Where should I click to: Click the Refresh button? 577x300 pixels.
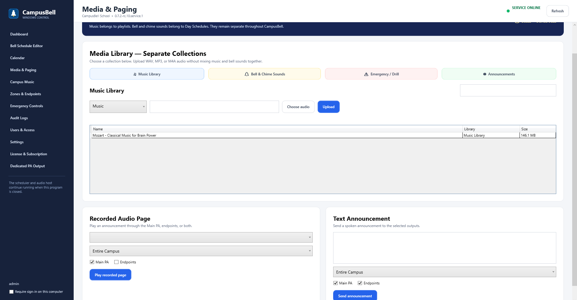click(x=557, y=11)
